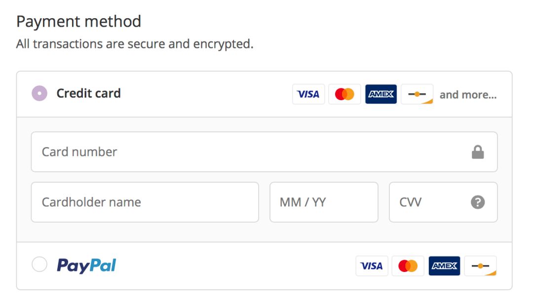
Task: Focus the Cardholder name field
Action: [x=145, y=202]
